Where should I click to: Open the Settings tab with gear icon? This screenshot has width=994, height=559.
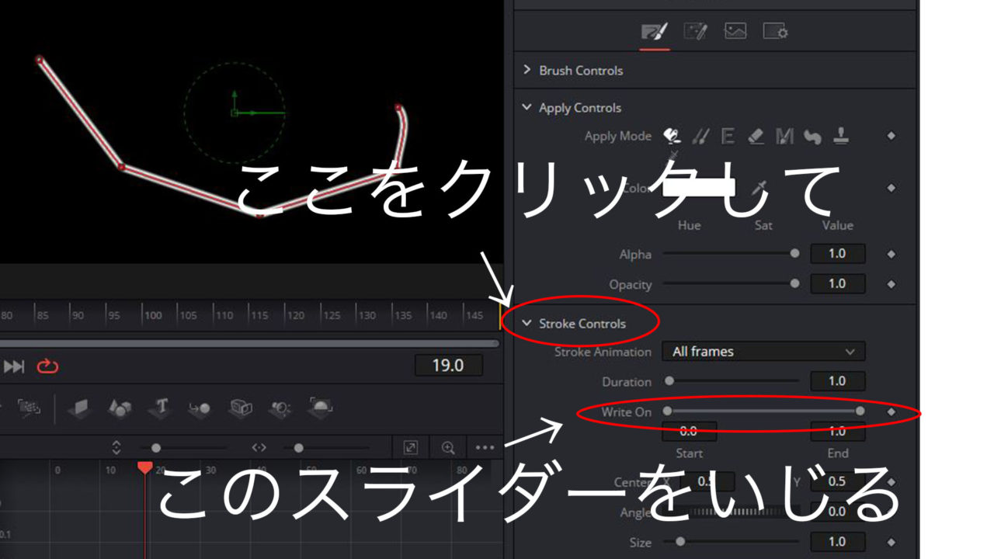(x=776, y=32)
